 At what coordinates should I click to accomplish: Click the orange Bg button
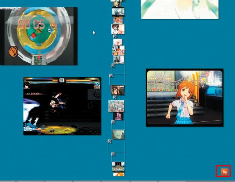(x=224, y=172)
